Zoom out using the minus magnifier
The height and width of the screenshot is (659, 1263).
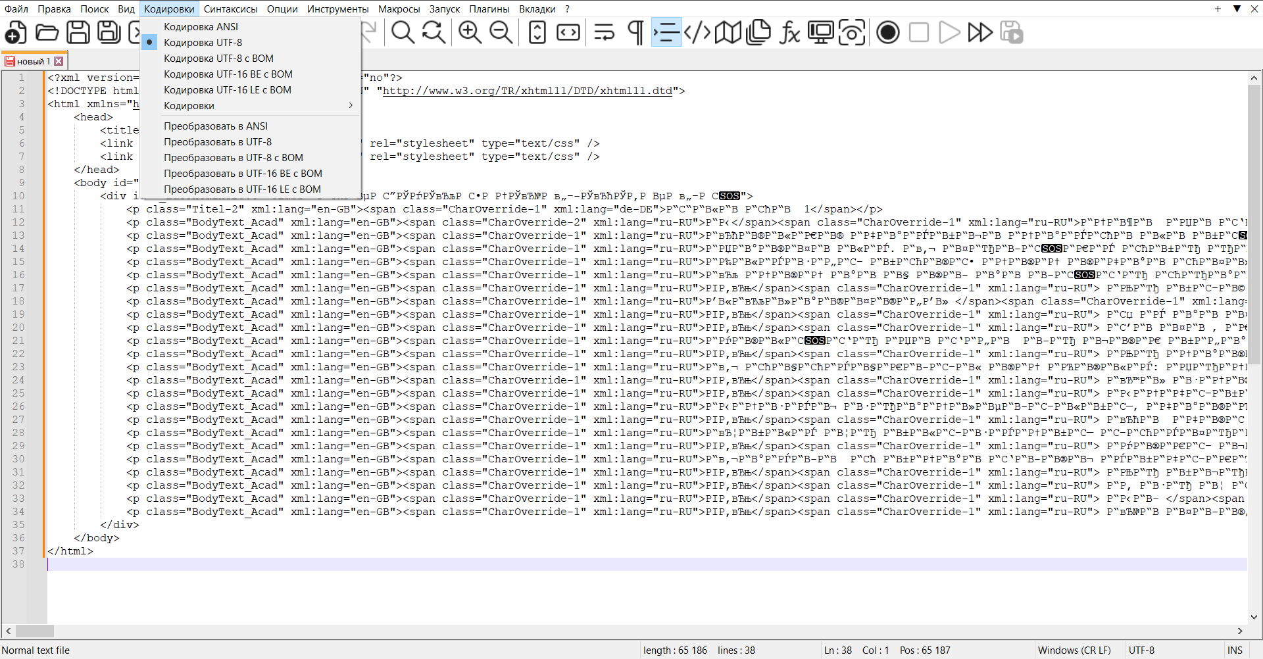501,32
